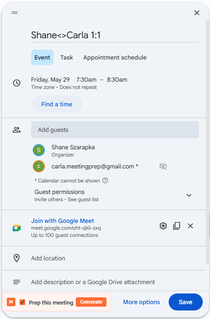210x319 pixels.
Task: Click carla.meetingprep avatar icon
Action: (39, 166)
